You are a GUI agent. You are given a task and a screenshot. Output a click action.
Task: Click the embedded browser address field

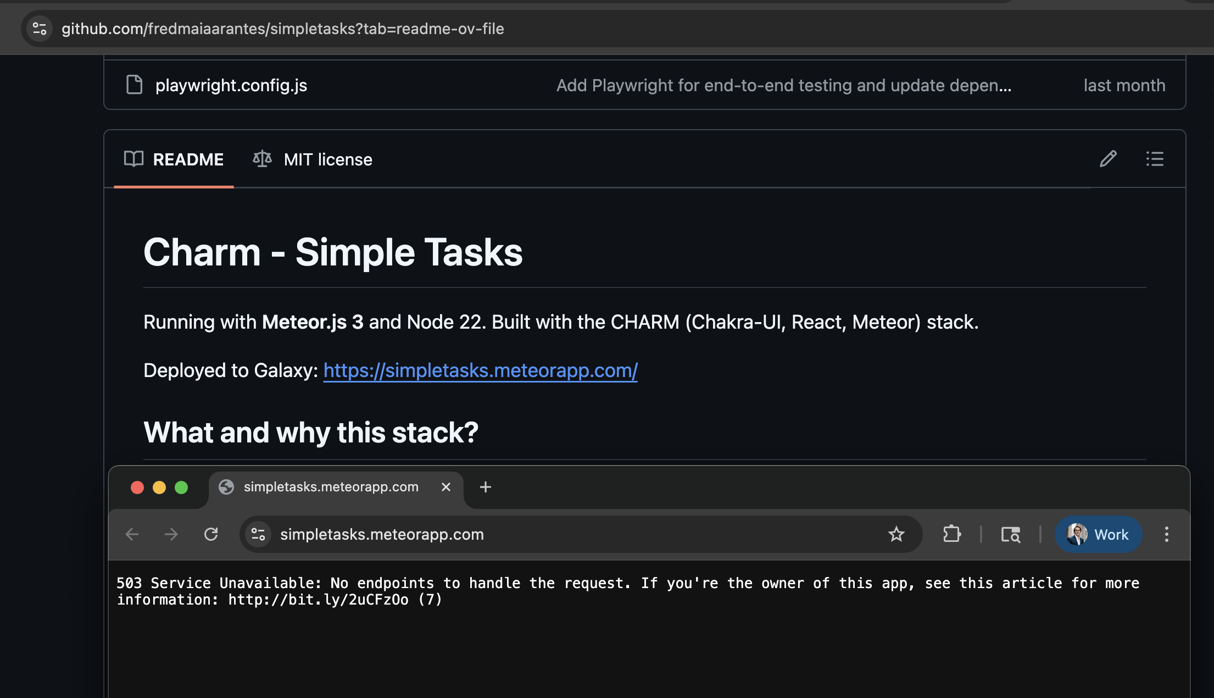pyautogui.click(x=581, y=534)
